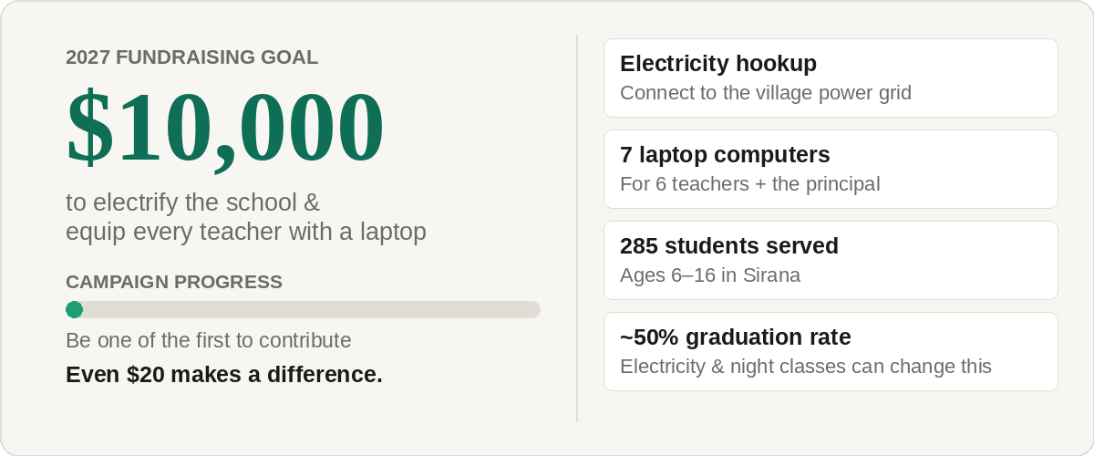Viewport: 1094px width, 456px height.
Task: Click 'equip every teacher with a laptop' line
Action: (246, 232)
